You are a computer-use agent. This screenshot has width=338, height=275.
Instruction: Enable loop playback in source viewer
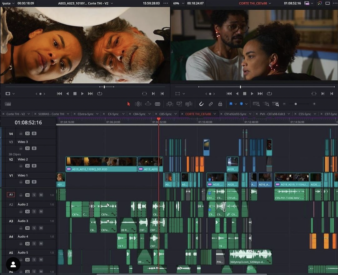100,93
